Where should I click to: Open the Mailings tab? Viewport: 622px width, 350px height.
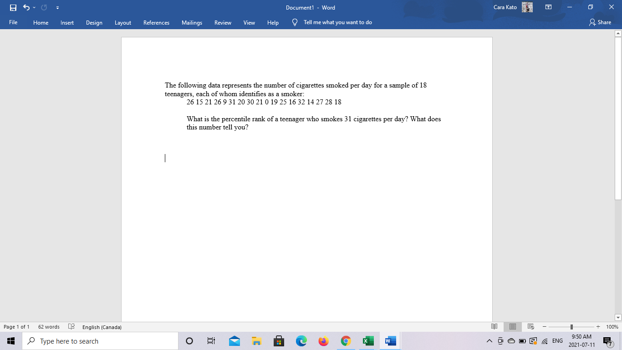click(192, 22)
